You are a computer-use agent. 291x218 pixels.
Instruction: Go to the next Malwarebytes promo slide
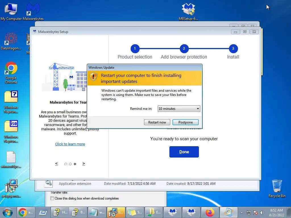click(x=84, y=164)
